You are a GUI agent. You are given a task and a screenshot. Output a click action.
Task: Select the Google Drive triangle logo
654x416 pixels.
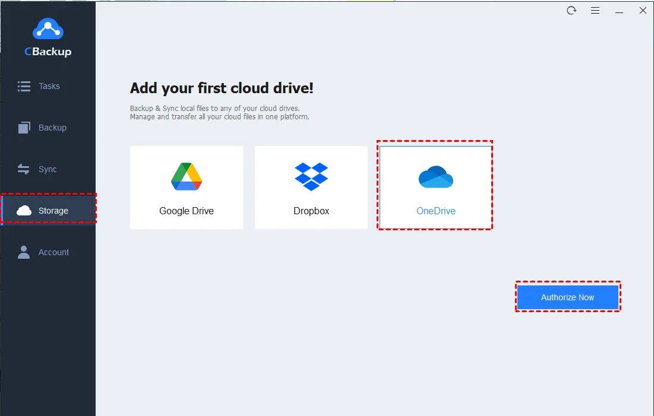pyautogui.click(x=187, y=176)
